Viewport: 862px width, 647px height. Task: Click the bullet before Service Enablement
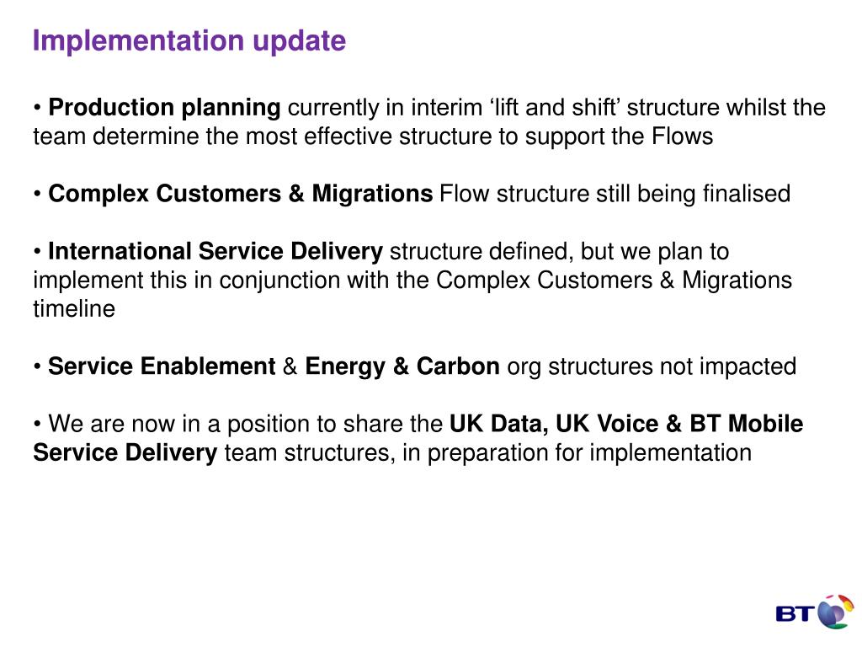[x=37, y=366]
